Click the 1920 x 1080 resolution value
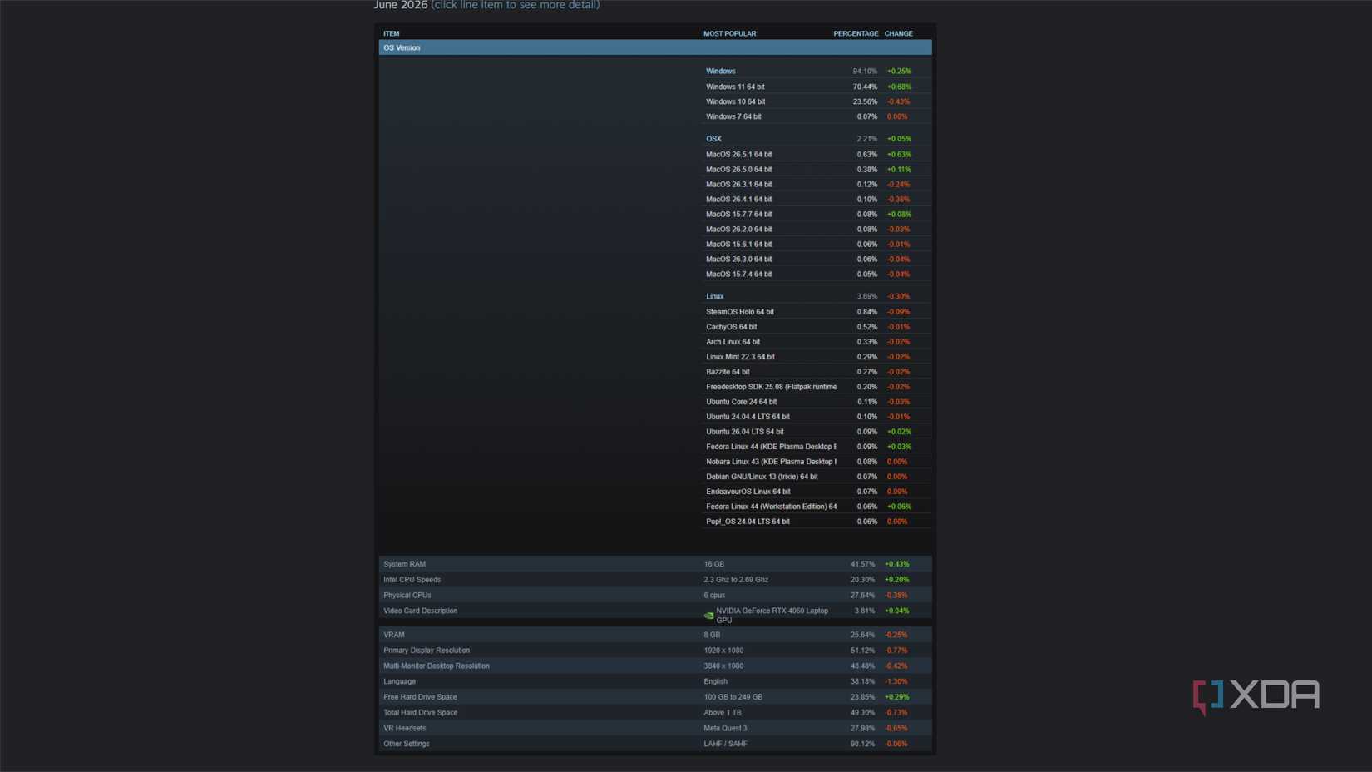Viewport: 1372px width, 772px height. [723, 651]
